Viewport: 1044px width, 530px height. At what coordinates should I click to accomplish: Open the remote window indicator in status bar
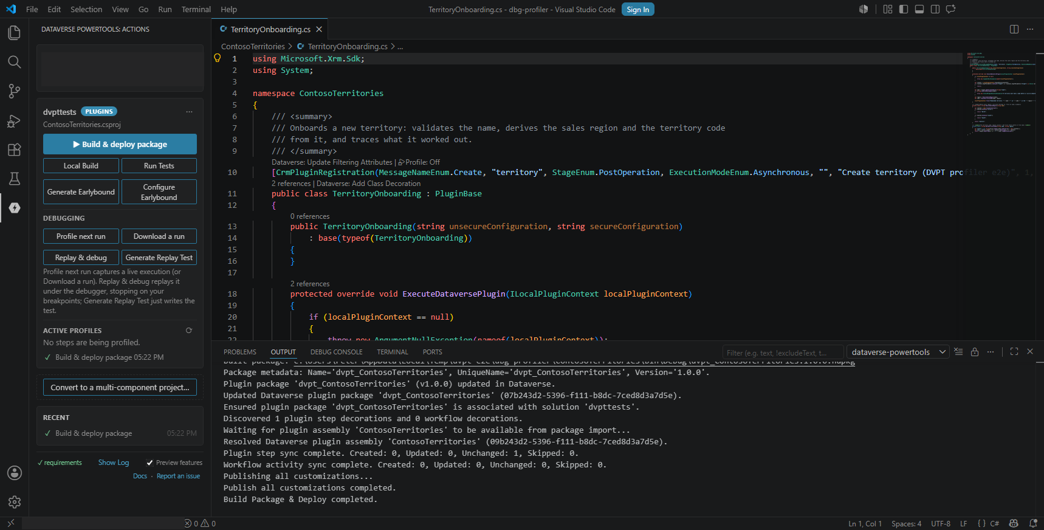[x=11, y=523]
